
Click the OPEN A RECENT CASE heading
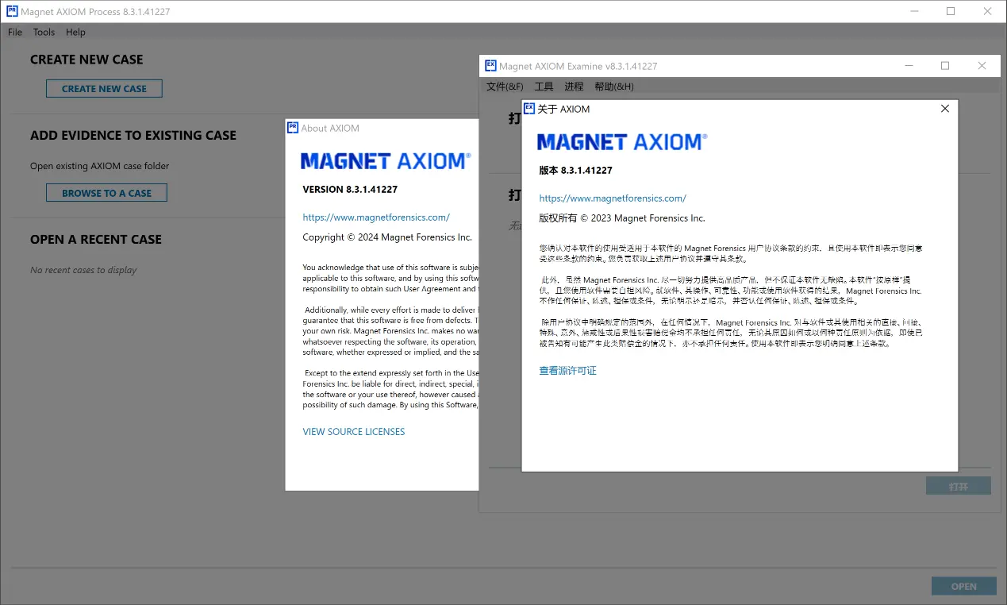point(96,239)
